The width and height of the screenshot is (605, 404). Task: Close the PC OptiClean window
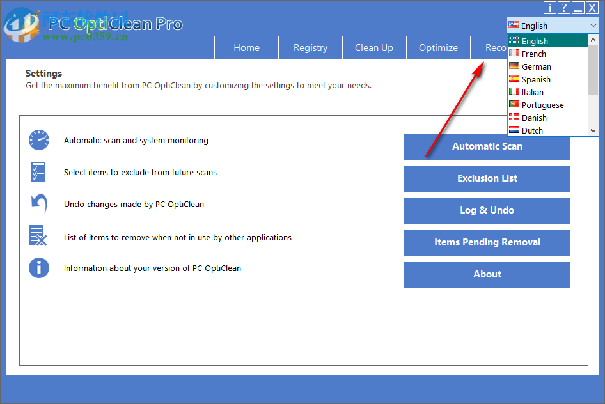[x=592, y=7]
